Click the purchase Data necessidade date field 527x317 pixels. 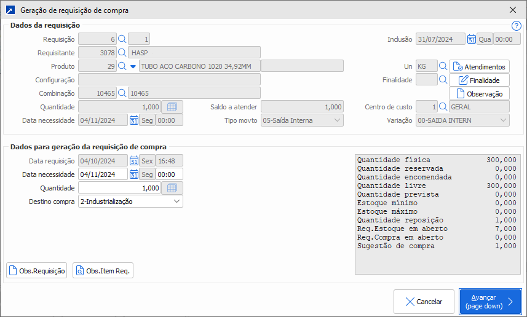coord(103,174)
